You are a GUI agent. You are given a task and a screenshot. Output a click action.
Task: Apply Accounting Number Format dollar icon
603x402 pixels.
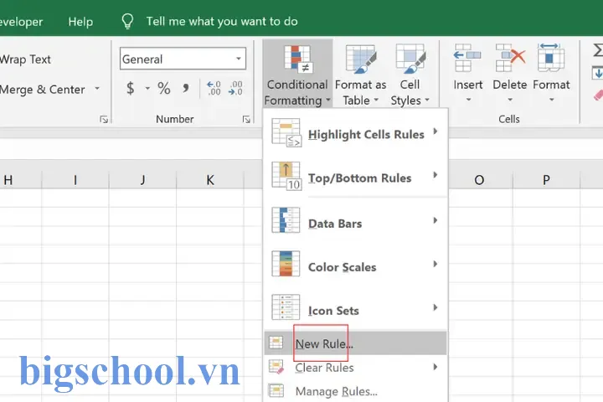tap(131, 89)
